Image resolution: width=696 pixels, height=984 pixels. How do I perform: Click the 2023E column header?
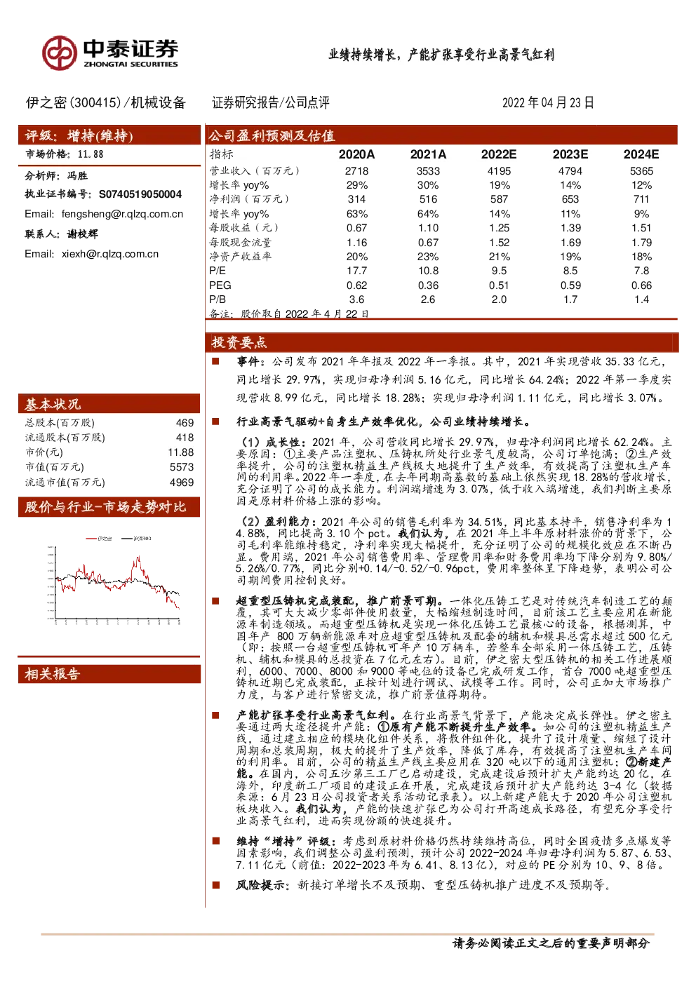click(570, 154)
